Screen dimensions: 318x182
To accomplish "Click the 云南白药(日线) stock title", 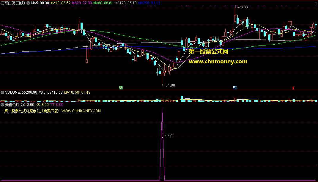I will [x=13, y=3].
